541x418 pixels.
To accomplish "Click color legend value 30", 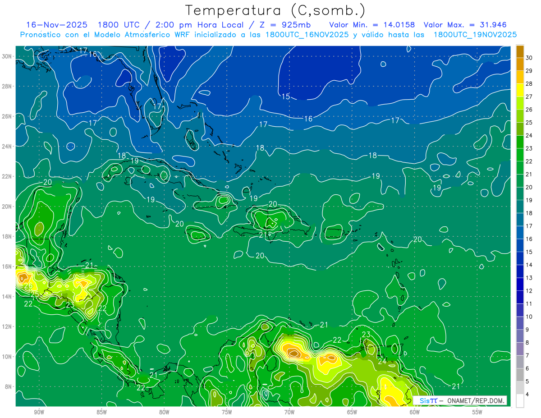I will pyautogui.click(x=529, y=58).
